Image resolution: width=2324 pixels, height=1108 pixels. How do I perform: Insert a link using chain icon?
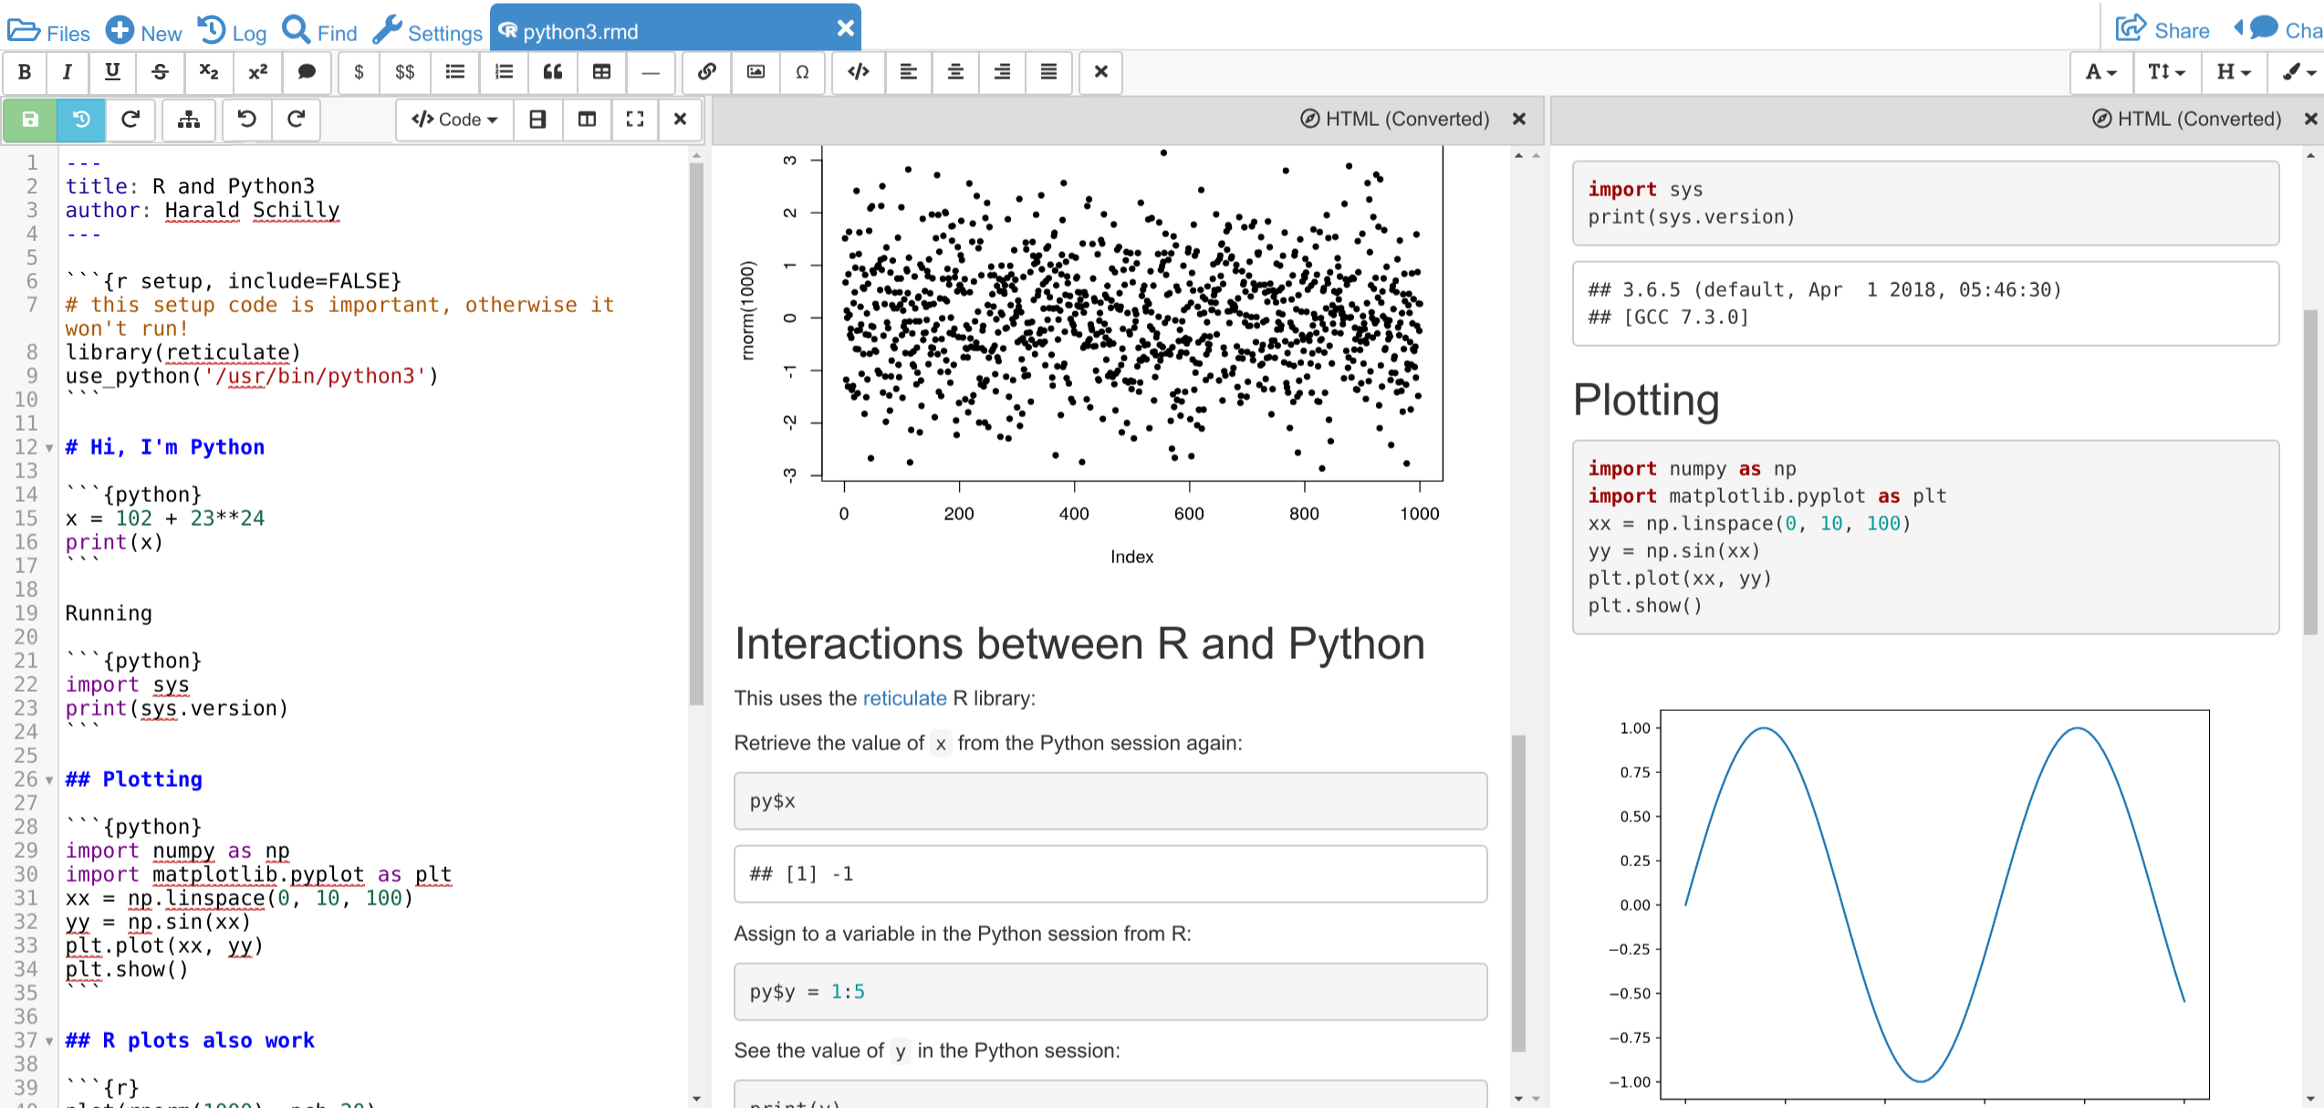pos(706,72)
